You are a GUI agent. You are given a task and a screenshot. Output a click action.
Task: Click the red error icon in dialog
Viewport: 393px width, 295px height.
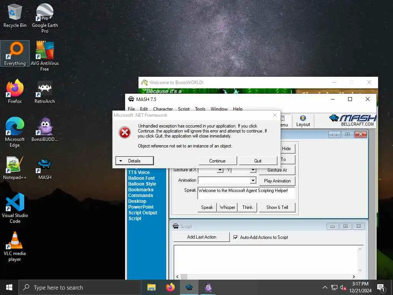(x=125, y=133)
